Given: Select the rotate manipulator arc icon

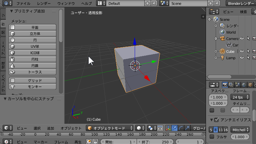Looking at the screenshot, I should [x=181, y=128].
